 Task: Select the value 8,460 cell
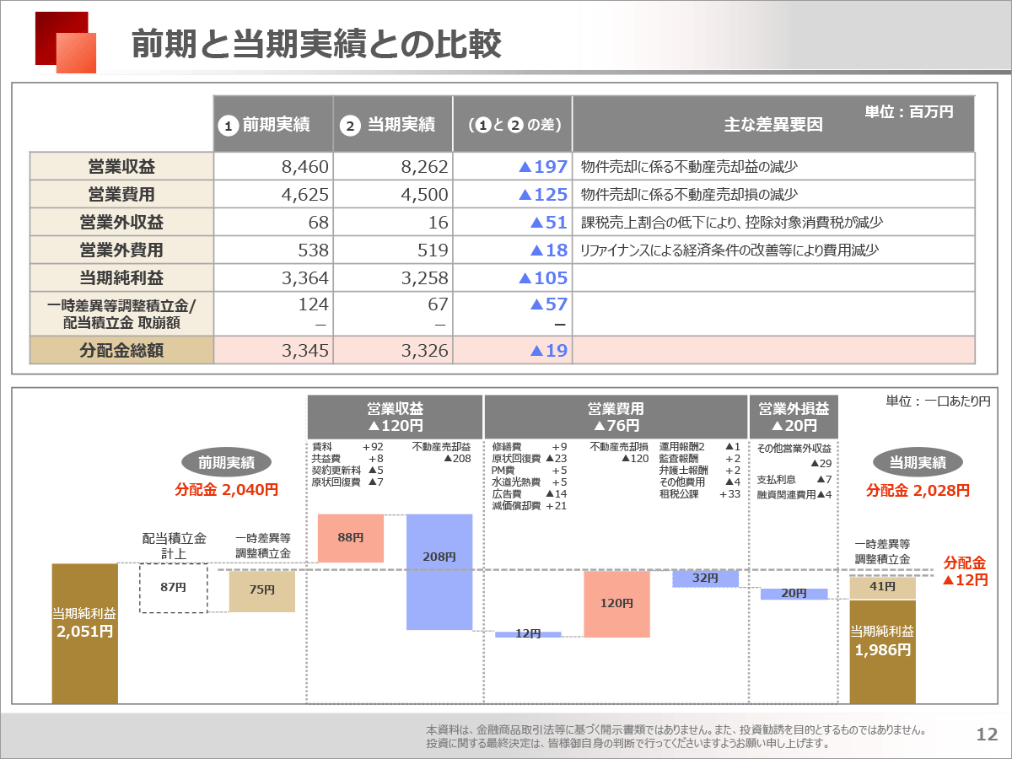(x=273, y=166)
